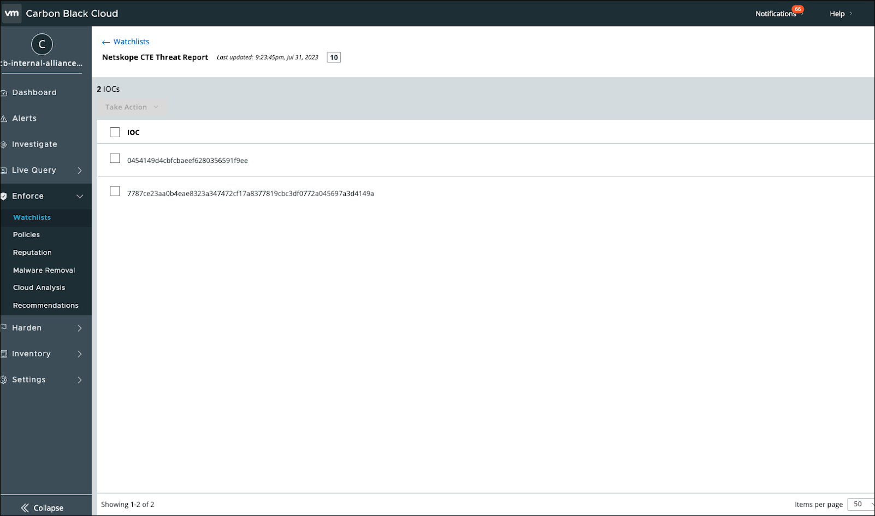Click the IOC hash 0454149d4cbfcbaeef6280356591f9ee
Viewport: 875px width, 516px height.
pyautogui.click(x=187, y=160)
